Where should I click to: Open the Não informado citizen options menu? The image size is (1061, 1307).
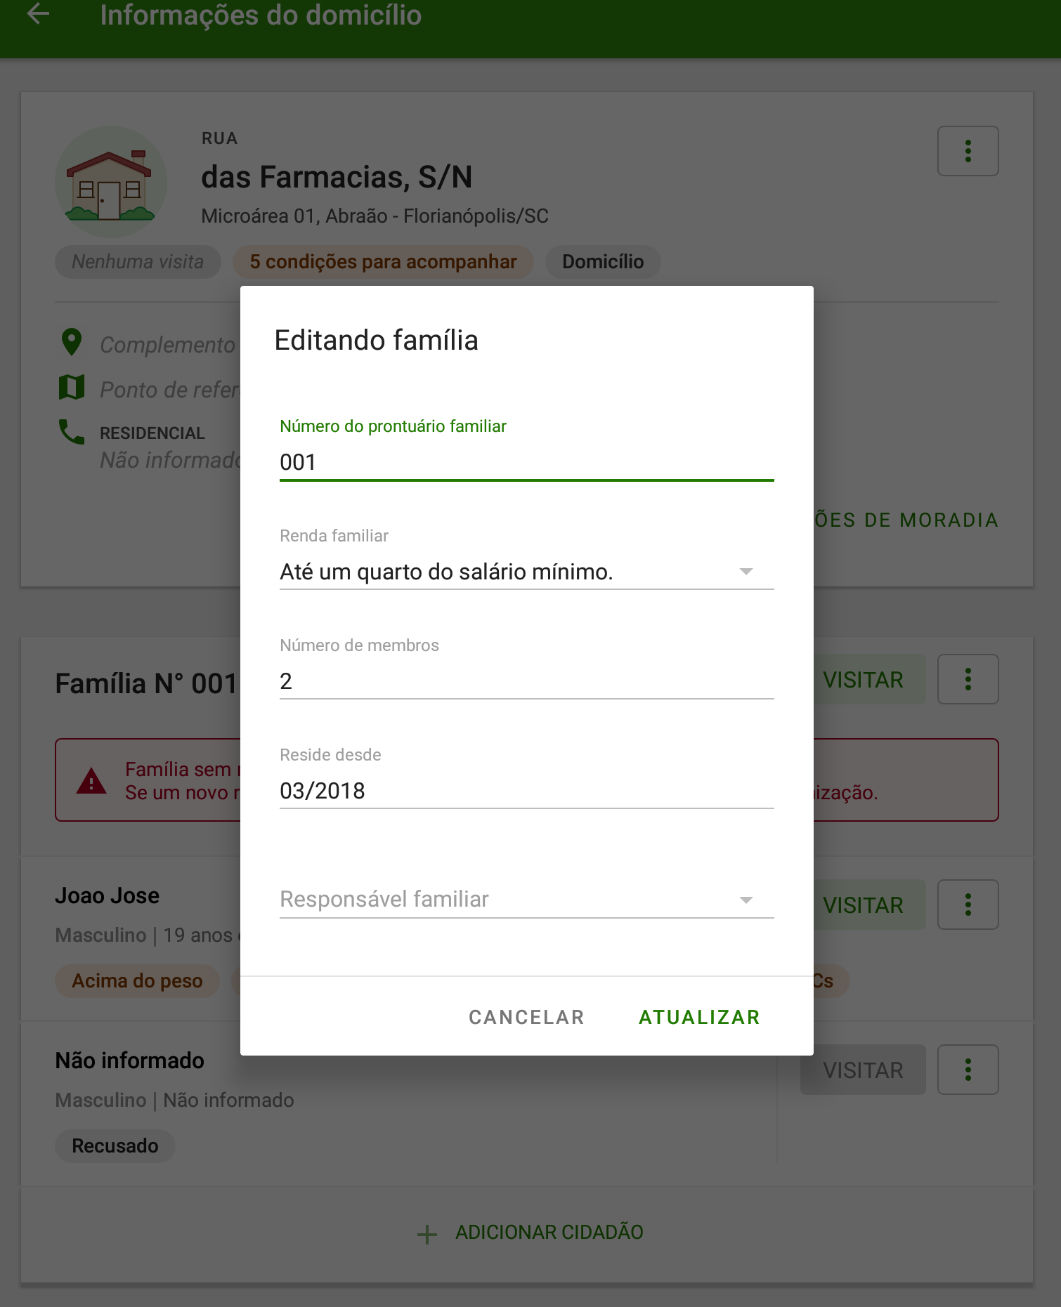pyautogui.click(x=968, y=1070)
